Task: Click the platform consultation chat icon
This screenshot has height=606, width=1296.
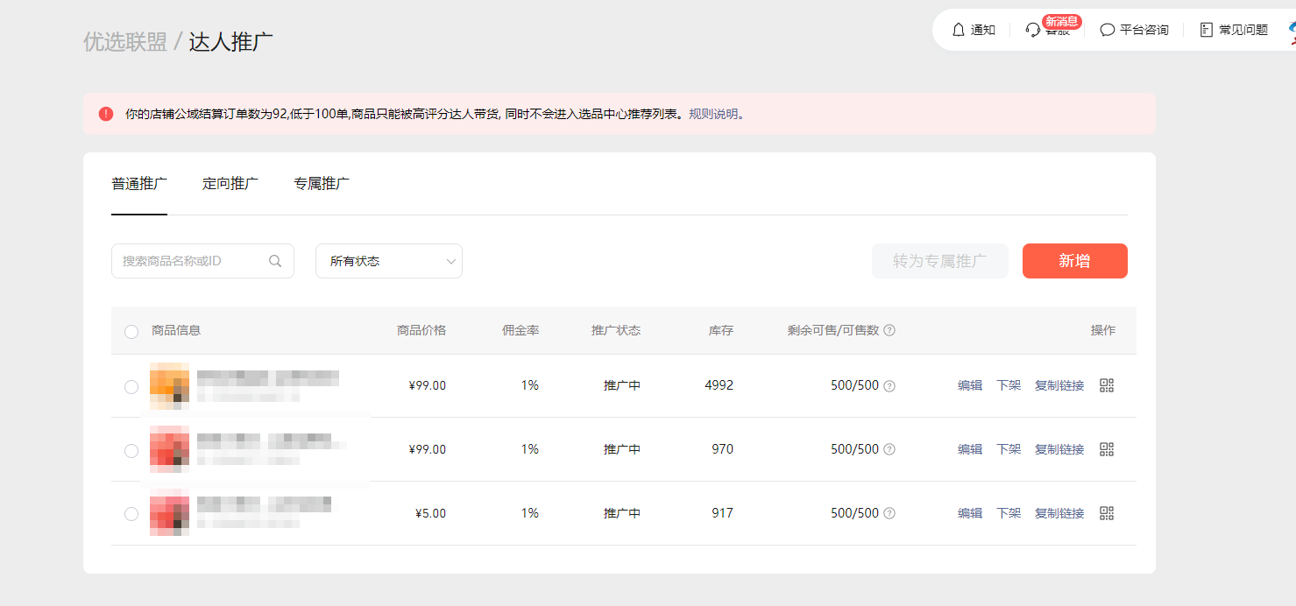Action: (1108, 30)
